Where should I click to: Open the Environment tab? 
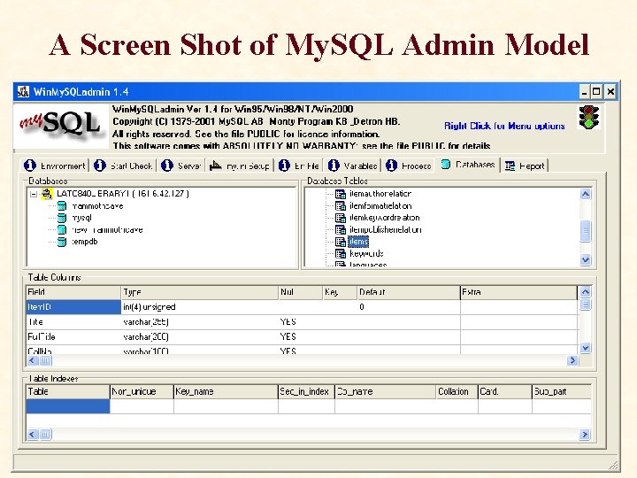[x=55, y=166]
